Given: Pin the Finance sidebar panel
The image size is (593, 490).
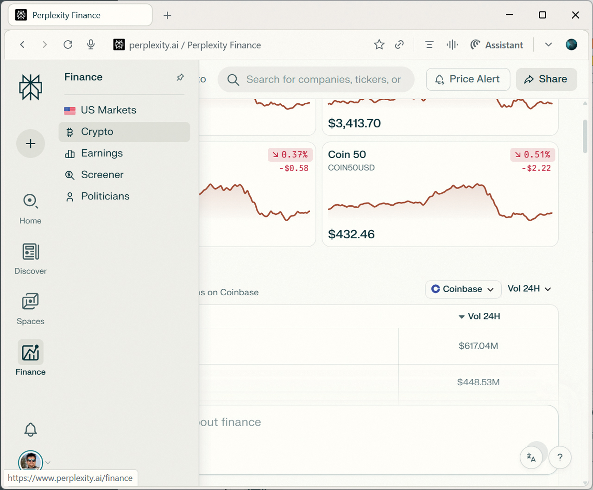Looking at the screenshot, I should coord(180,77).
